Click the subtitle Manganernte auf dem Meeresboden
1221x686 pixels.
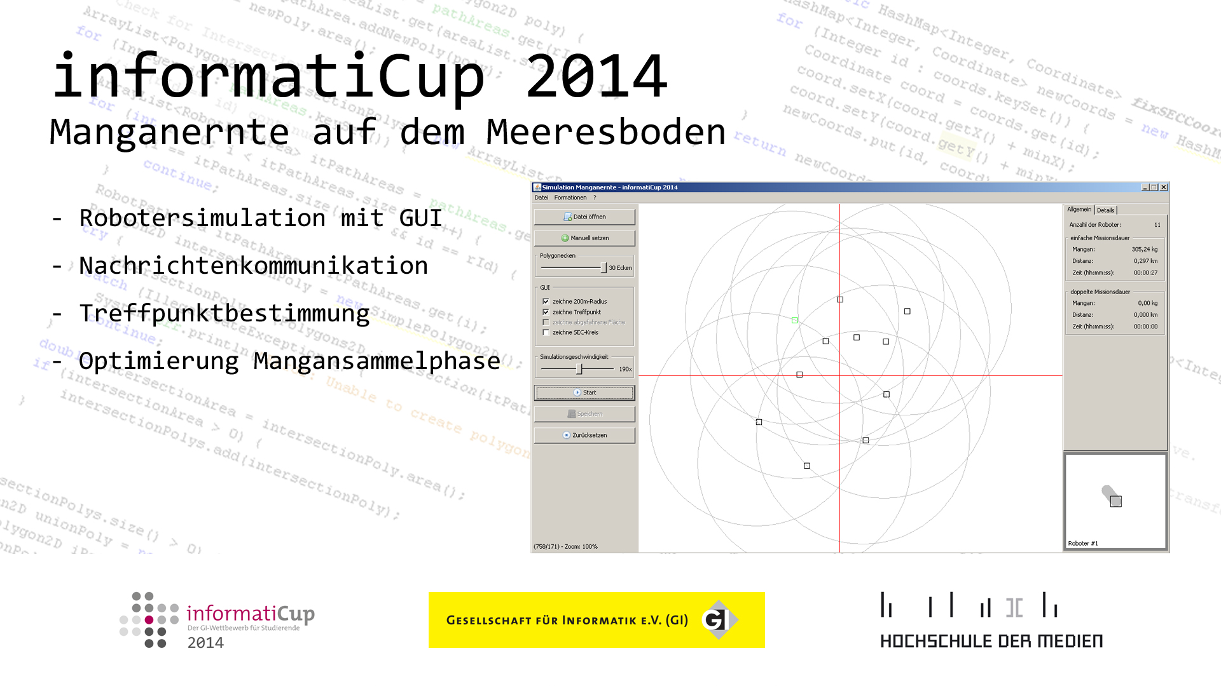point(388,132)
